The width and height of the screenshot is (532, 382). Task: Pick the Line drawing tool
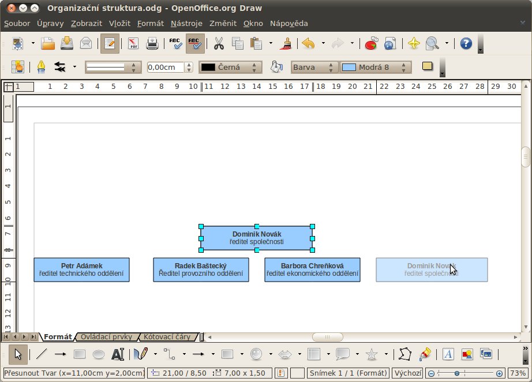point(42,354)
